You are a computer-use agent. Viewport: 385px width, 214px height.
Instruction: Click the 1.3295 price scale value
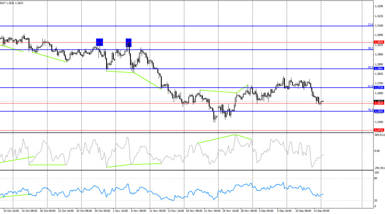coord(379,6)
